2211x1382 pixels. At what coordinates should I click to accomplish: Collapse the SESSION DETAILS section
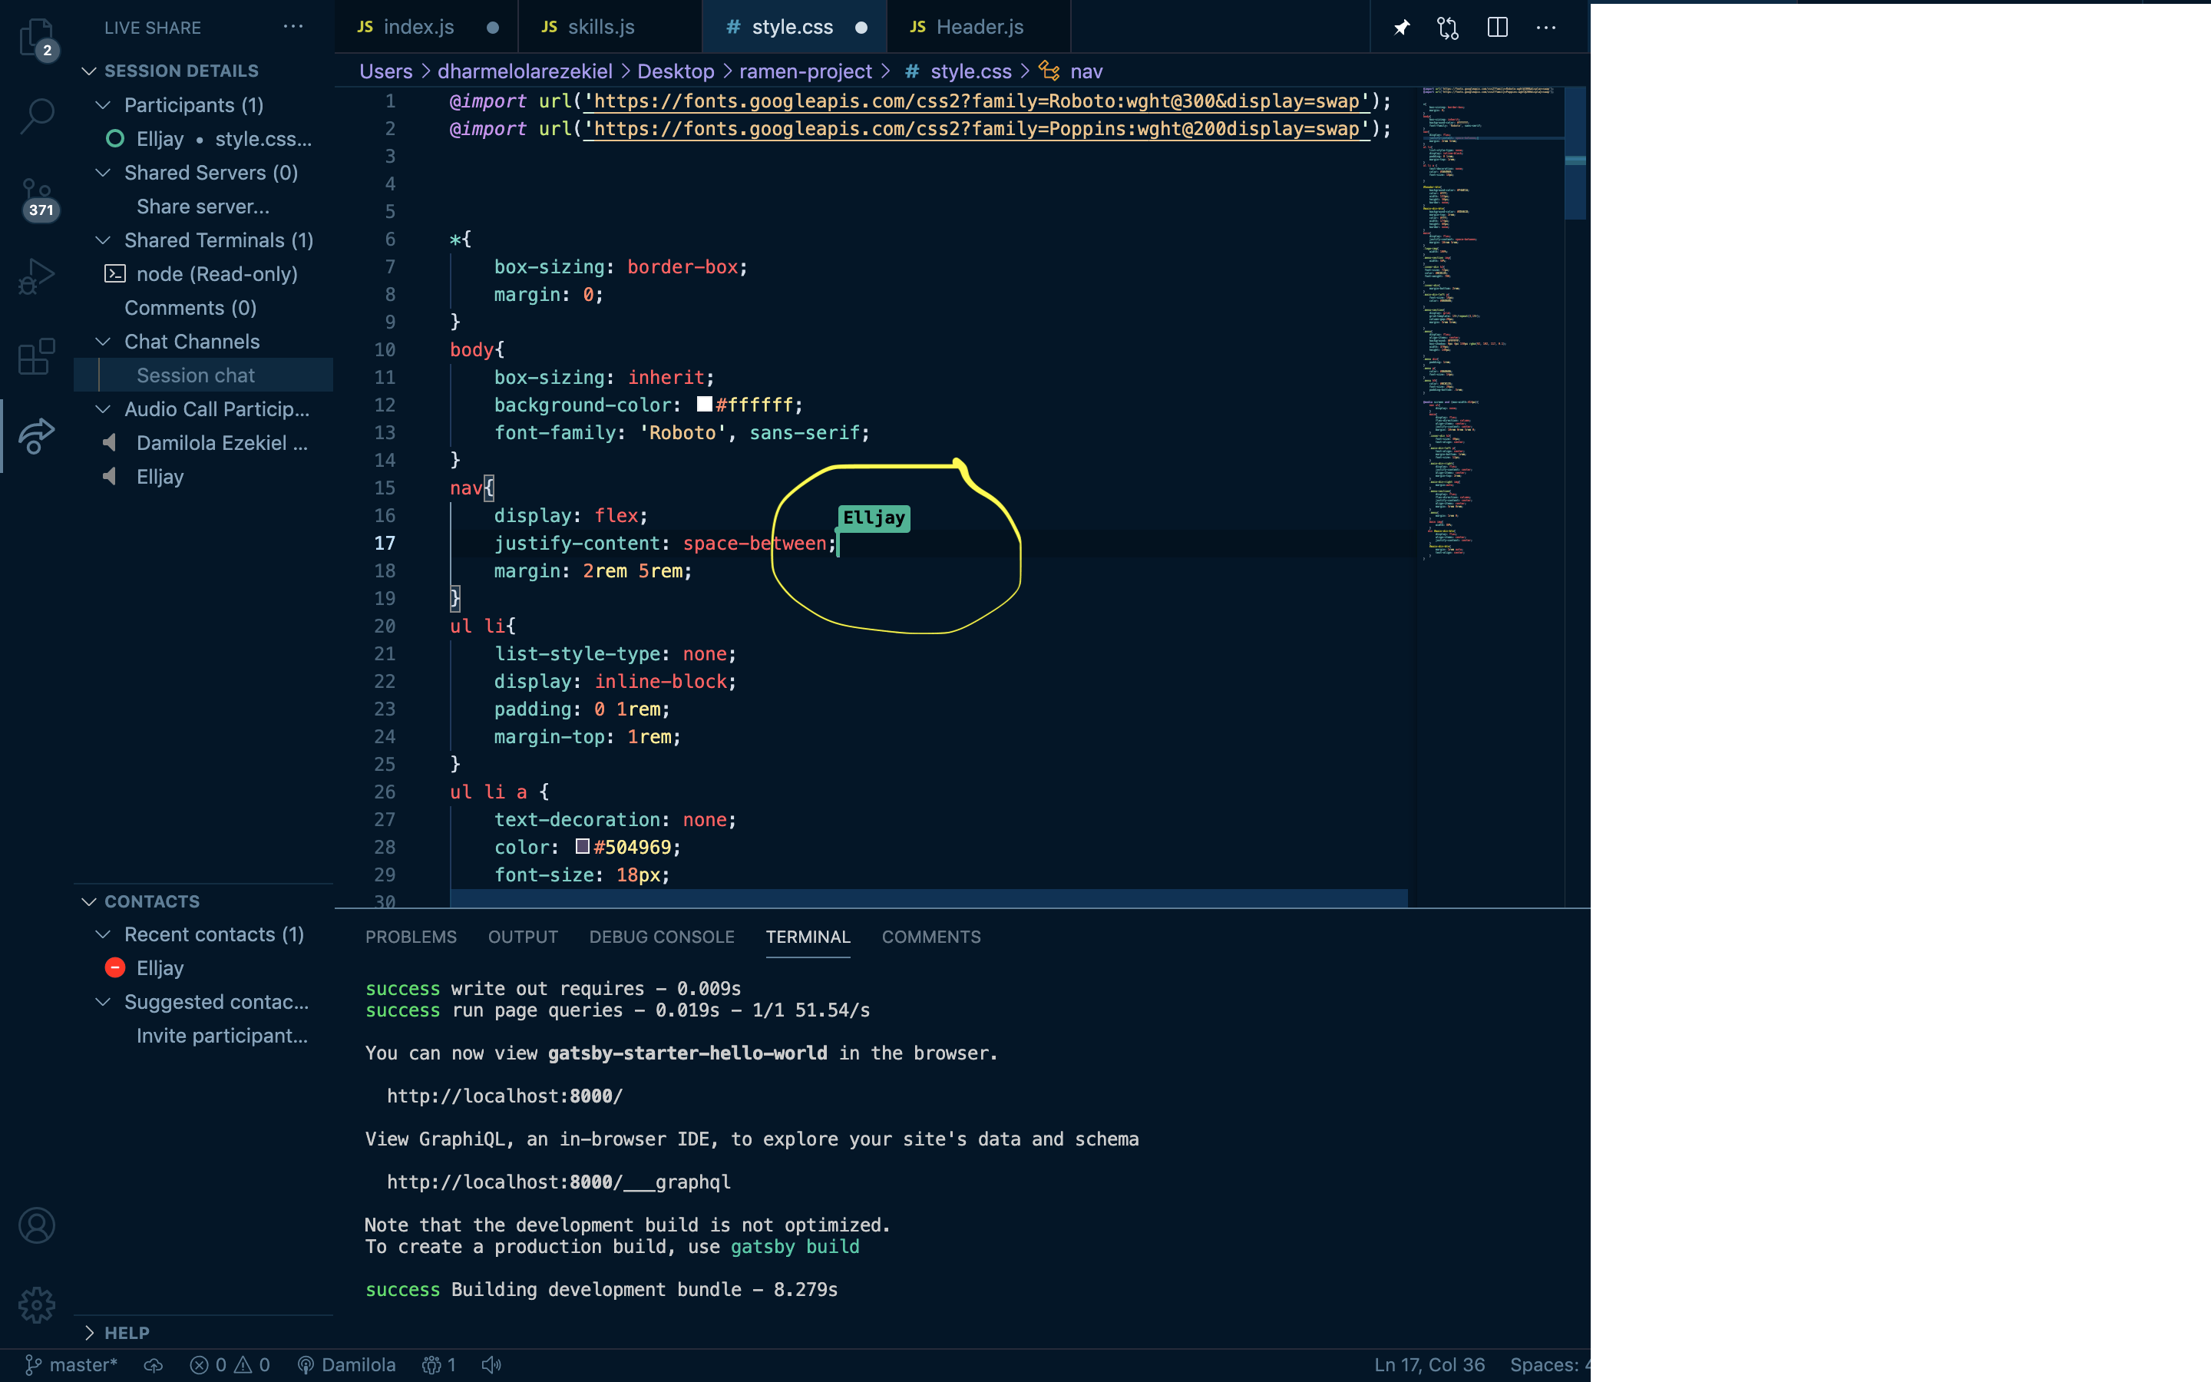click(x=88, y=71)
